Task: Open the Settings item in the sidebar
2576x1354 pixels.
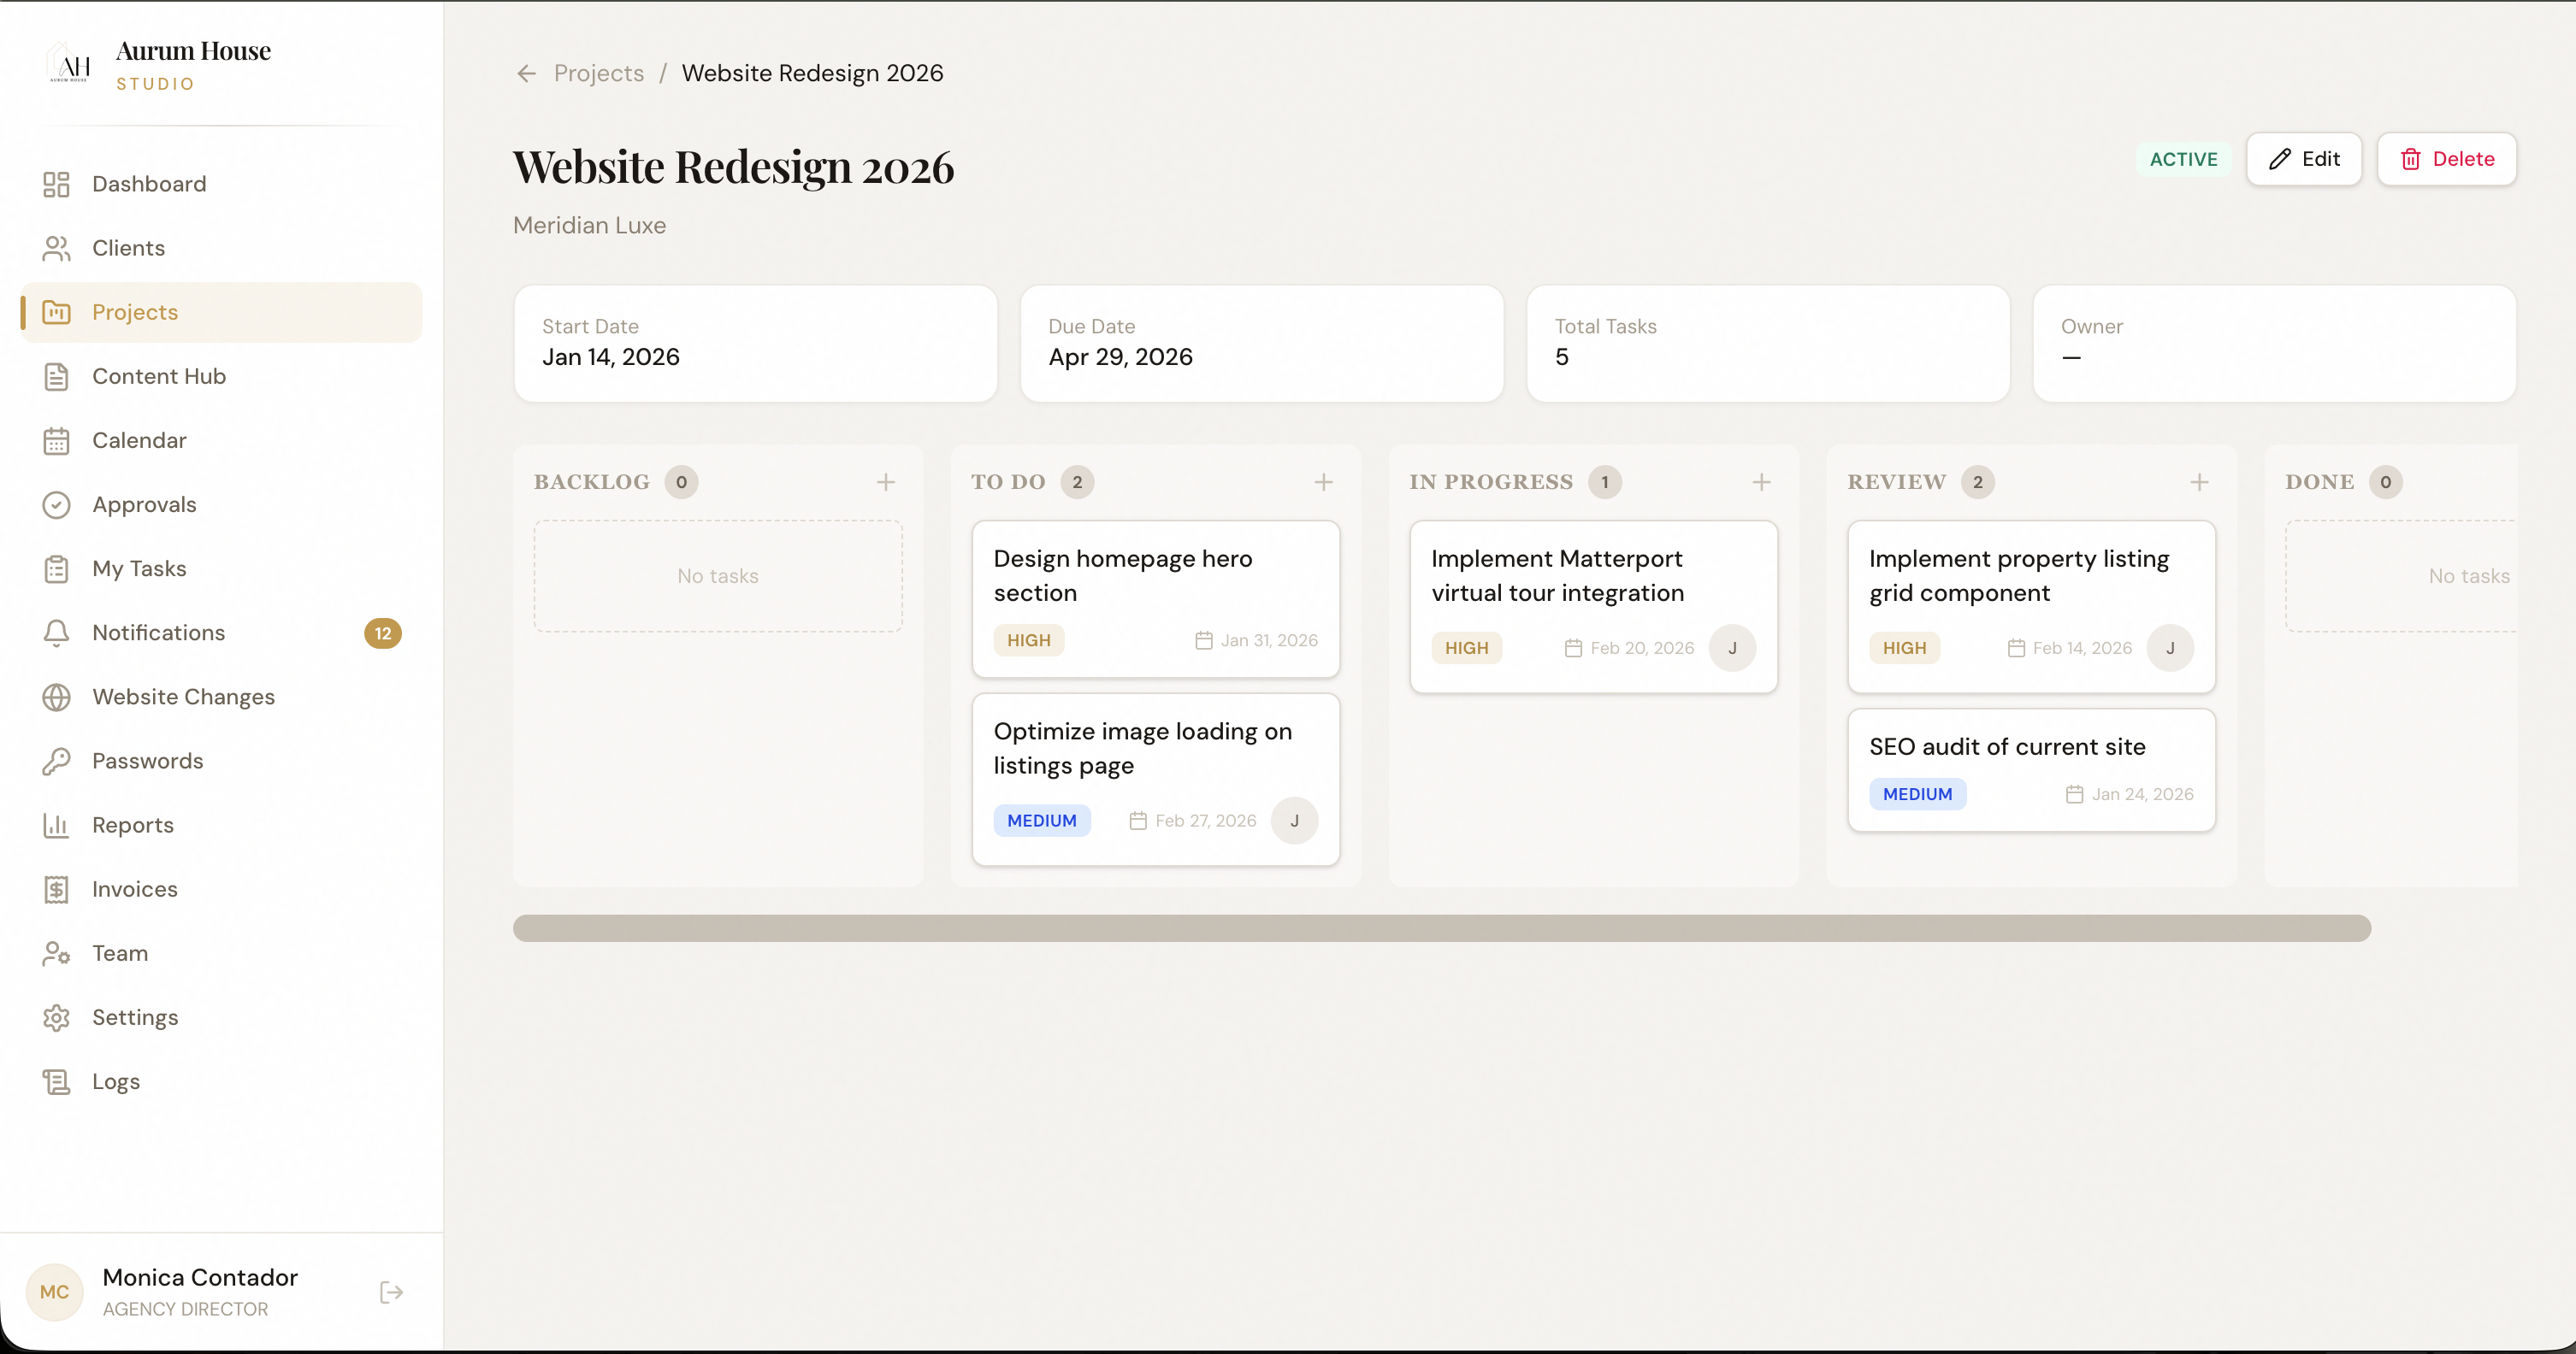Action: [136, 1016]
